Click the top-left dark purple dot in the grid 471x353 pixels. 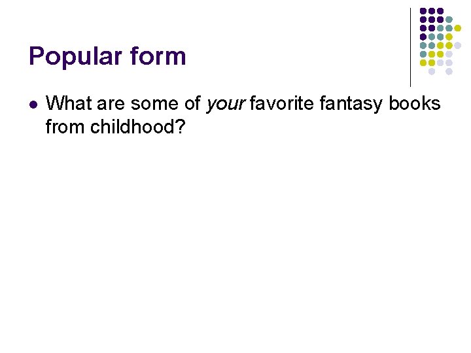coord(423,11)
